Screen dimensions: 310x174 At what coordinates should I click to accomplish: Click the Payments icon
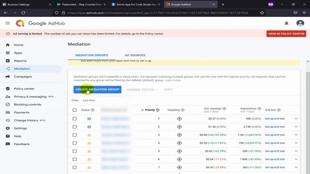(x=8, y=113)
